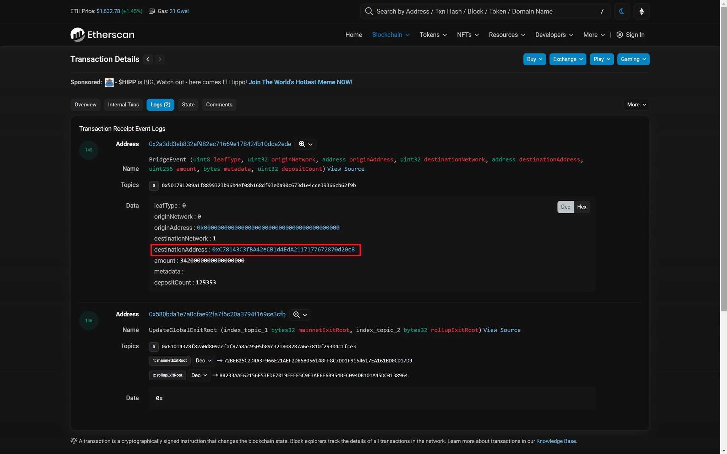The width and height of the screenshot is (727, 454).
Task: Switch log data to Dec format
Action: coord(565,207)
